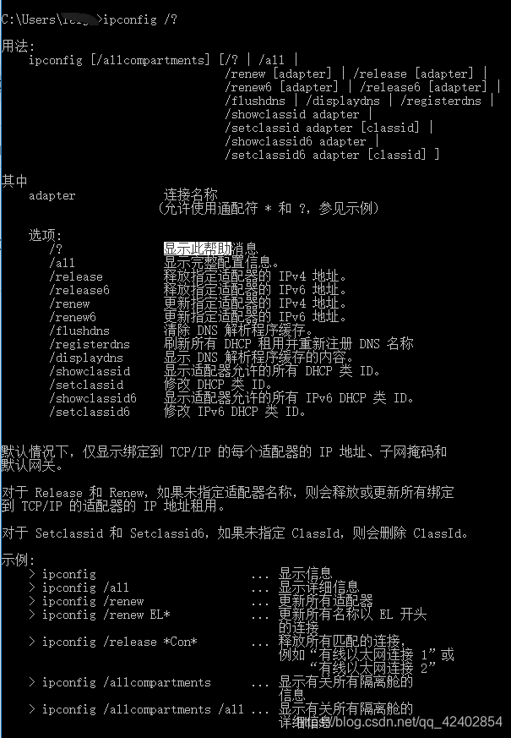
Task: Click the /registerdns option entry
Action: [90, 345]
